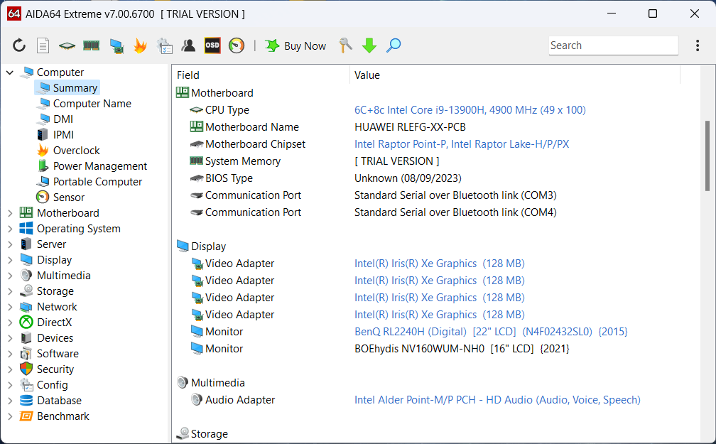Select the Devices tree icon
The height and width of the screenshot is (444, 716).
26,338
